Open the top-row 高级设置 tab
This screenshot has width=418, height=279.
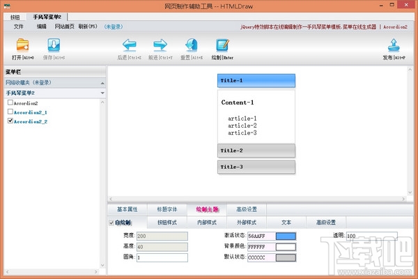point(247,209)
